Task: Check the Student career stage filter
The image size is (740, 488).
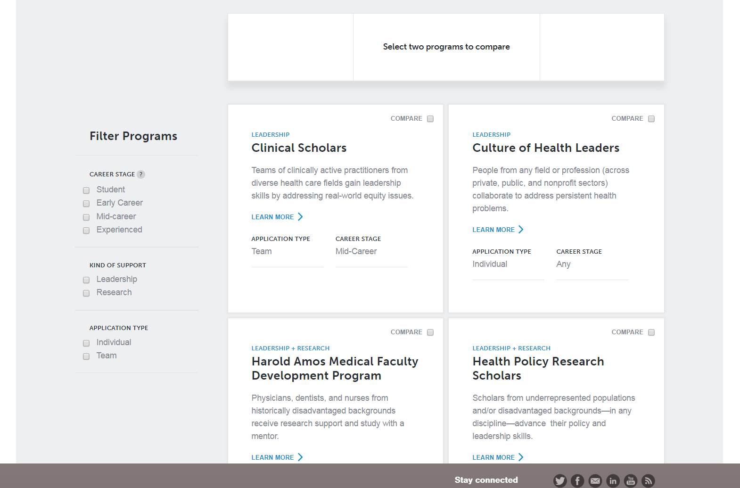Action: pyautogui.click(x=86, y=190)
